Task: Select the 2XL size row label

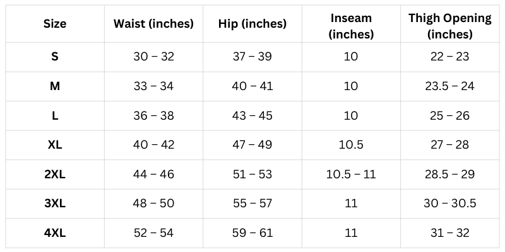Action: pyautogui.click(x=55, y=174)
